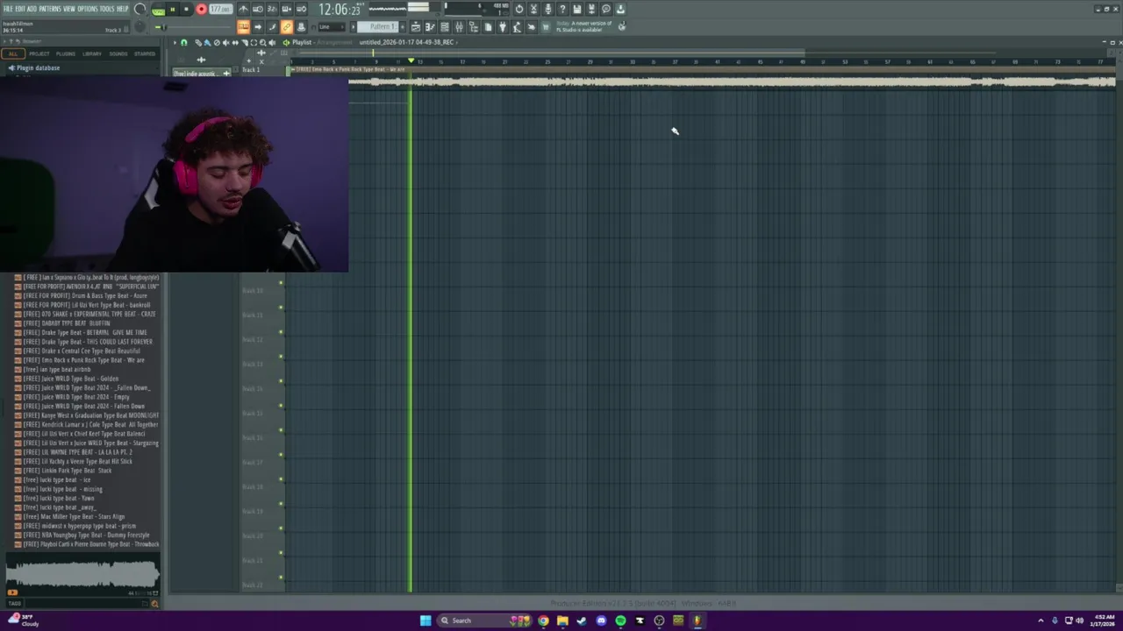This screenshot has height=631, width=1123.
Task: Click the microphone one-click recording icon
Action: [x=547, y=9]
